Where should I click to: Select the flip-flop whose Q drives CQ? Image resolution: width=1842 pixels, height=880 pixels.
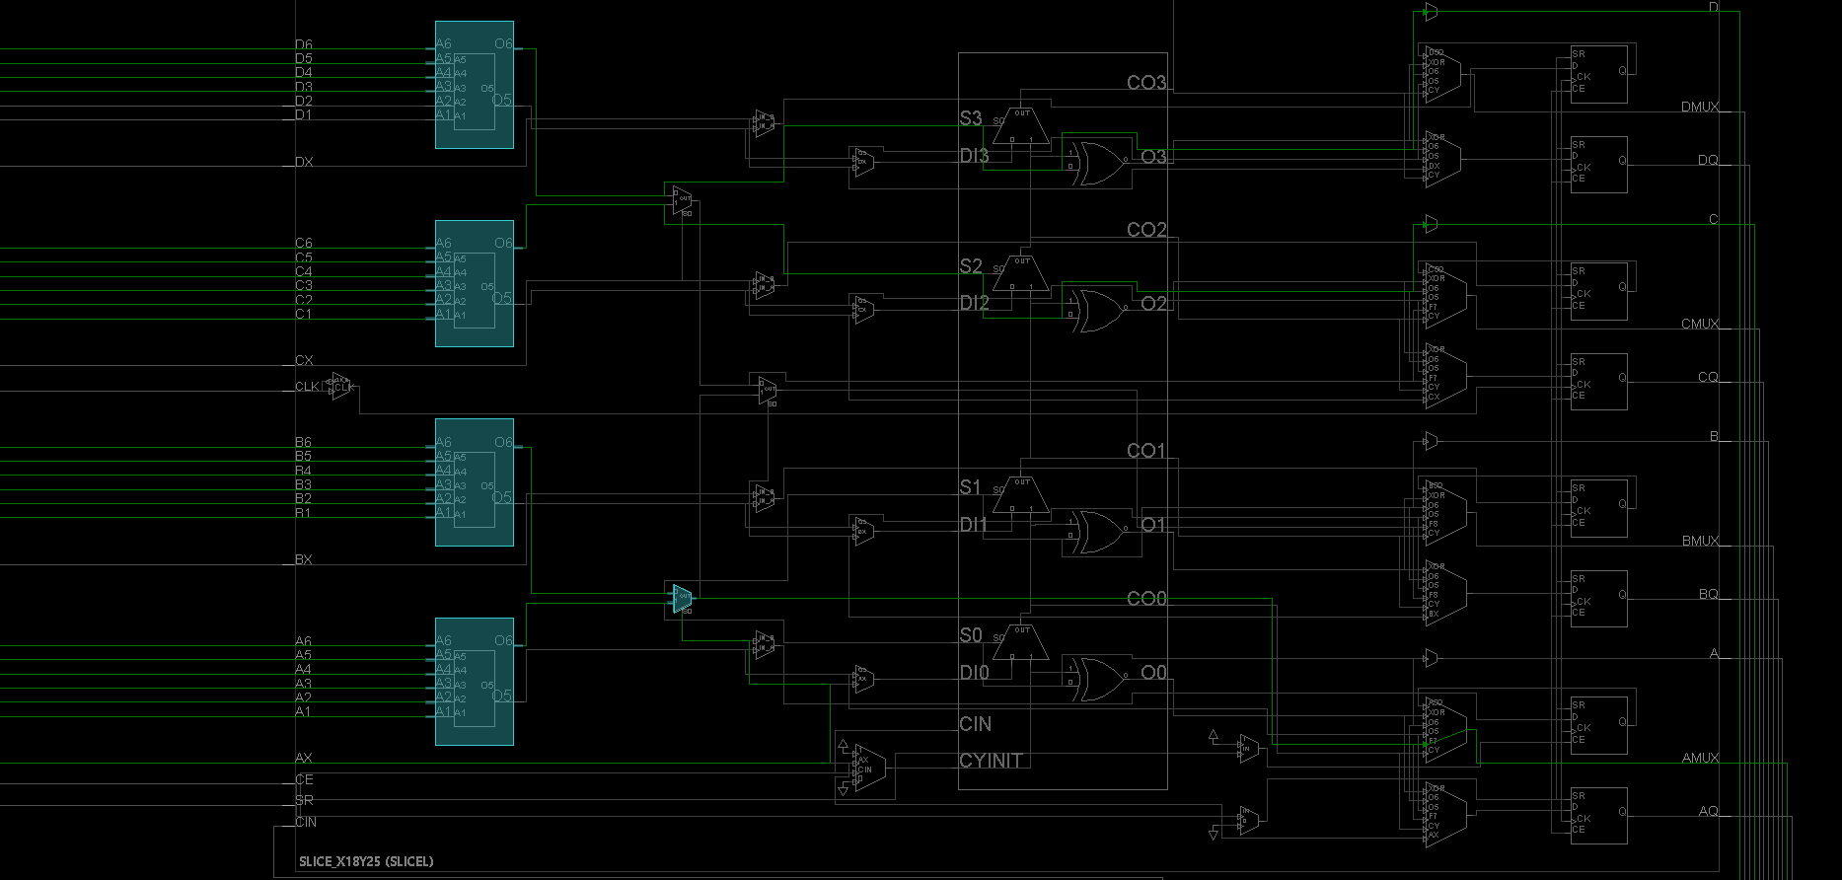pyautogui.click(x=1599, y=382)
